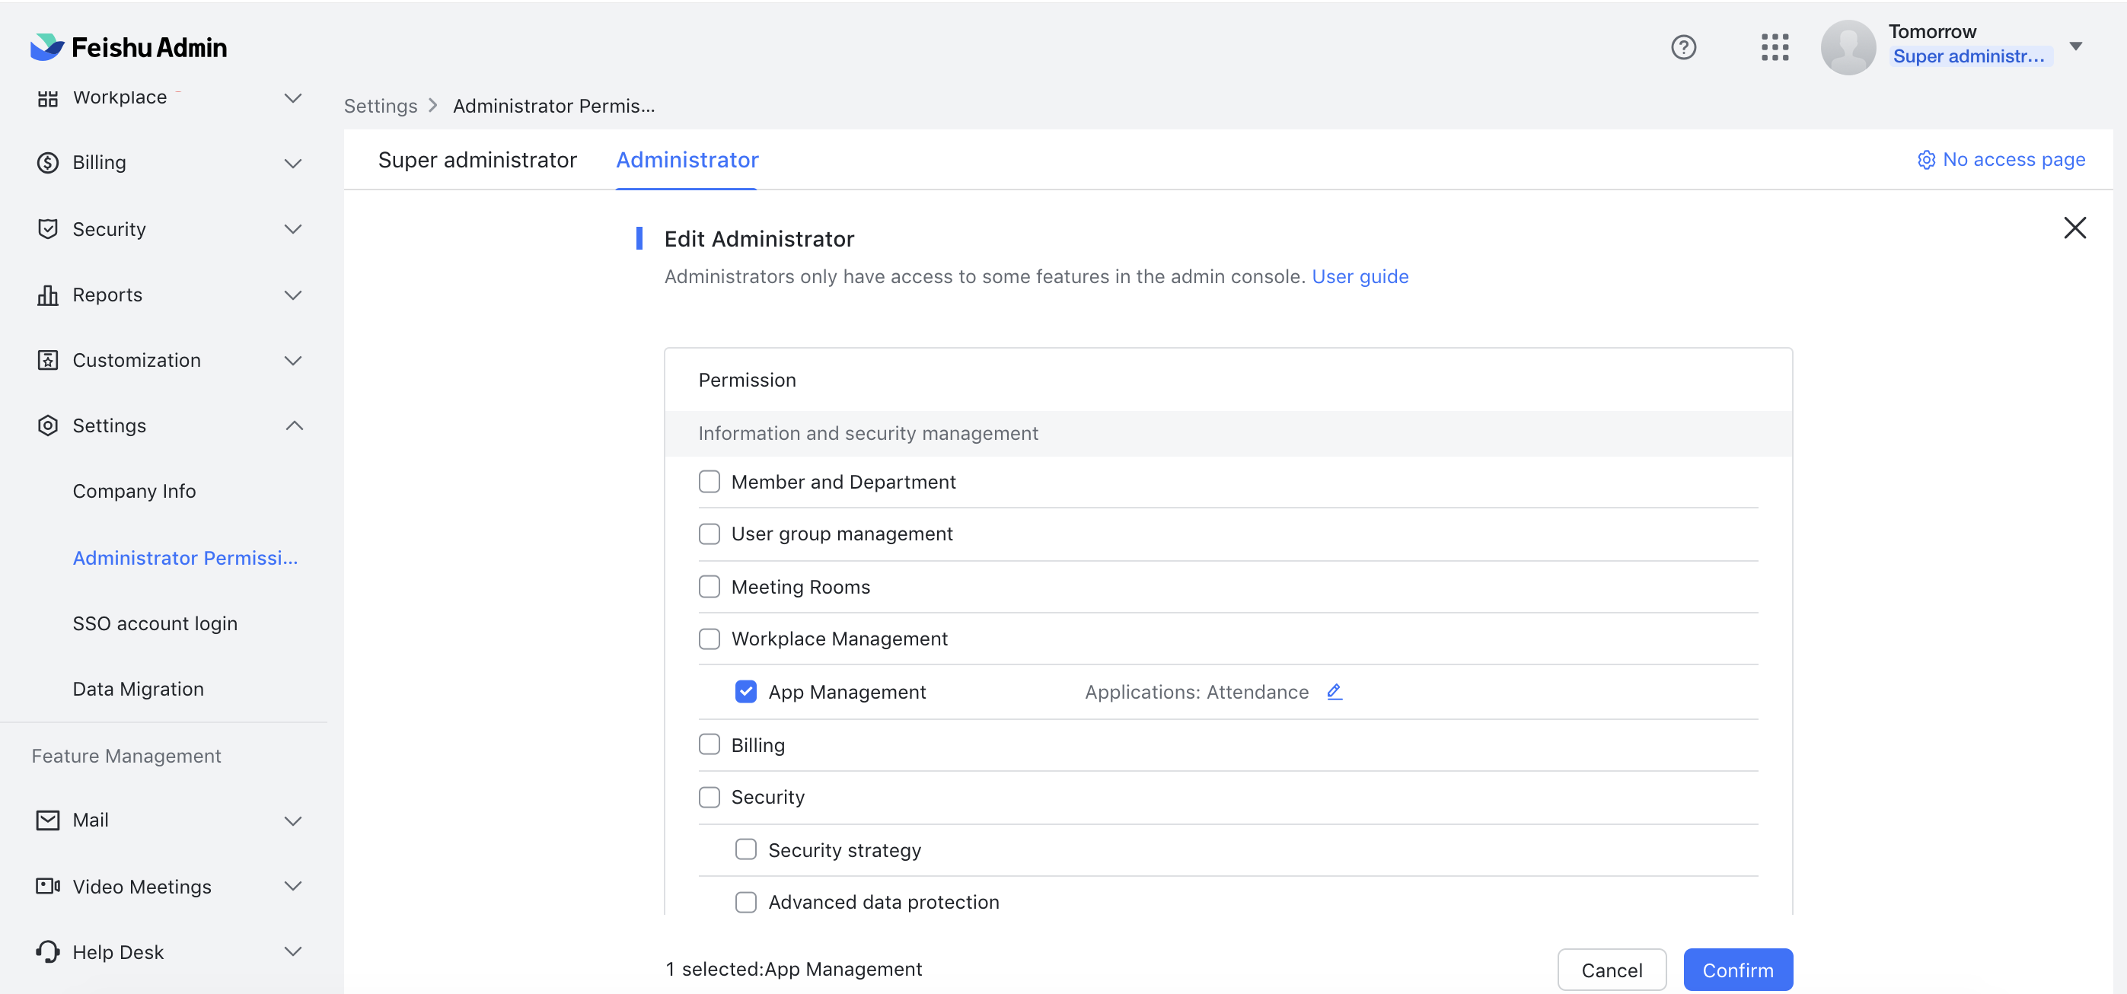Click the Help Desk headset icon
The width and height of the screenshot is (2127, 994).
[x=48, y=951]
